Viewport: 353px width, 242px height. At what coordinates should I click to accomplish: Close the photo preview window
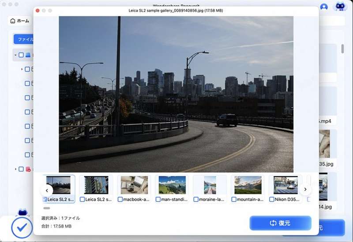[38, 10]
